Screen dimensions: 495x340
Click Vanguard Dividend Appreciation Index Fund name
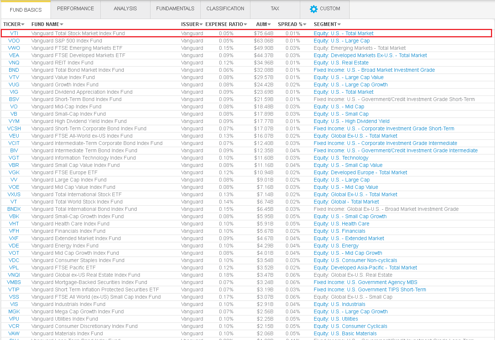[82, 92]
